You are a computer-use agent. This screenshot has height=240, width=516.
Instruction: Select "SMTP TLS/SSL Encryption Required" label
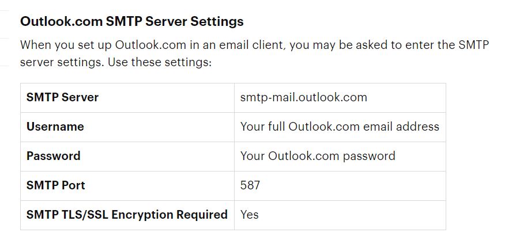coord(127,215)
